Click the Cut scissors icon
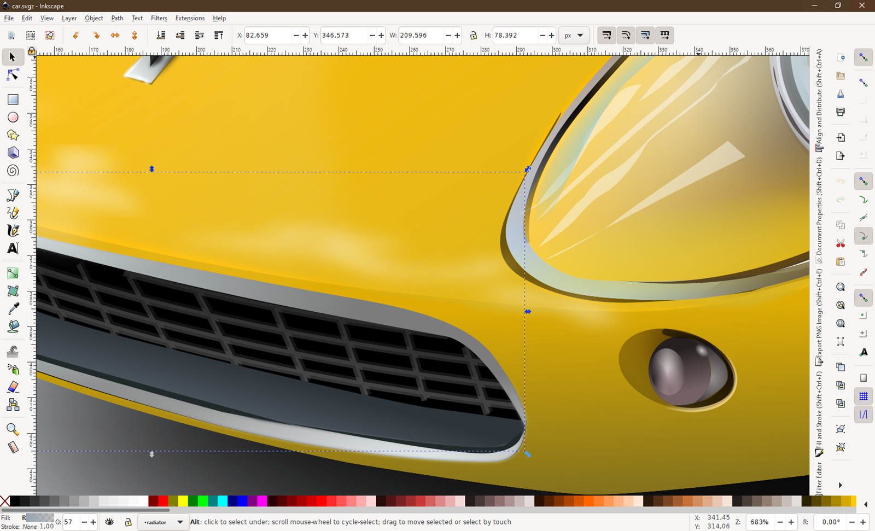The width and height of the screenshot is (875, 531). coord(841,243)
